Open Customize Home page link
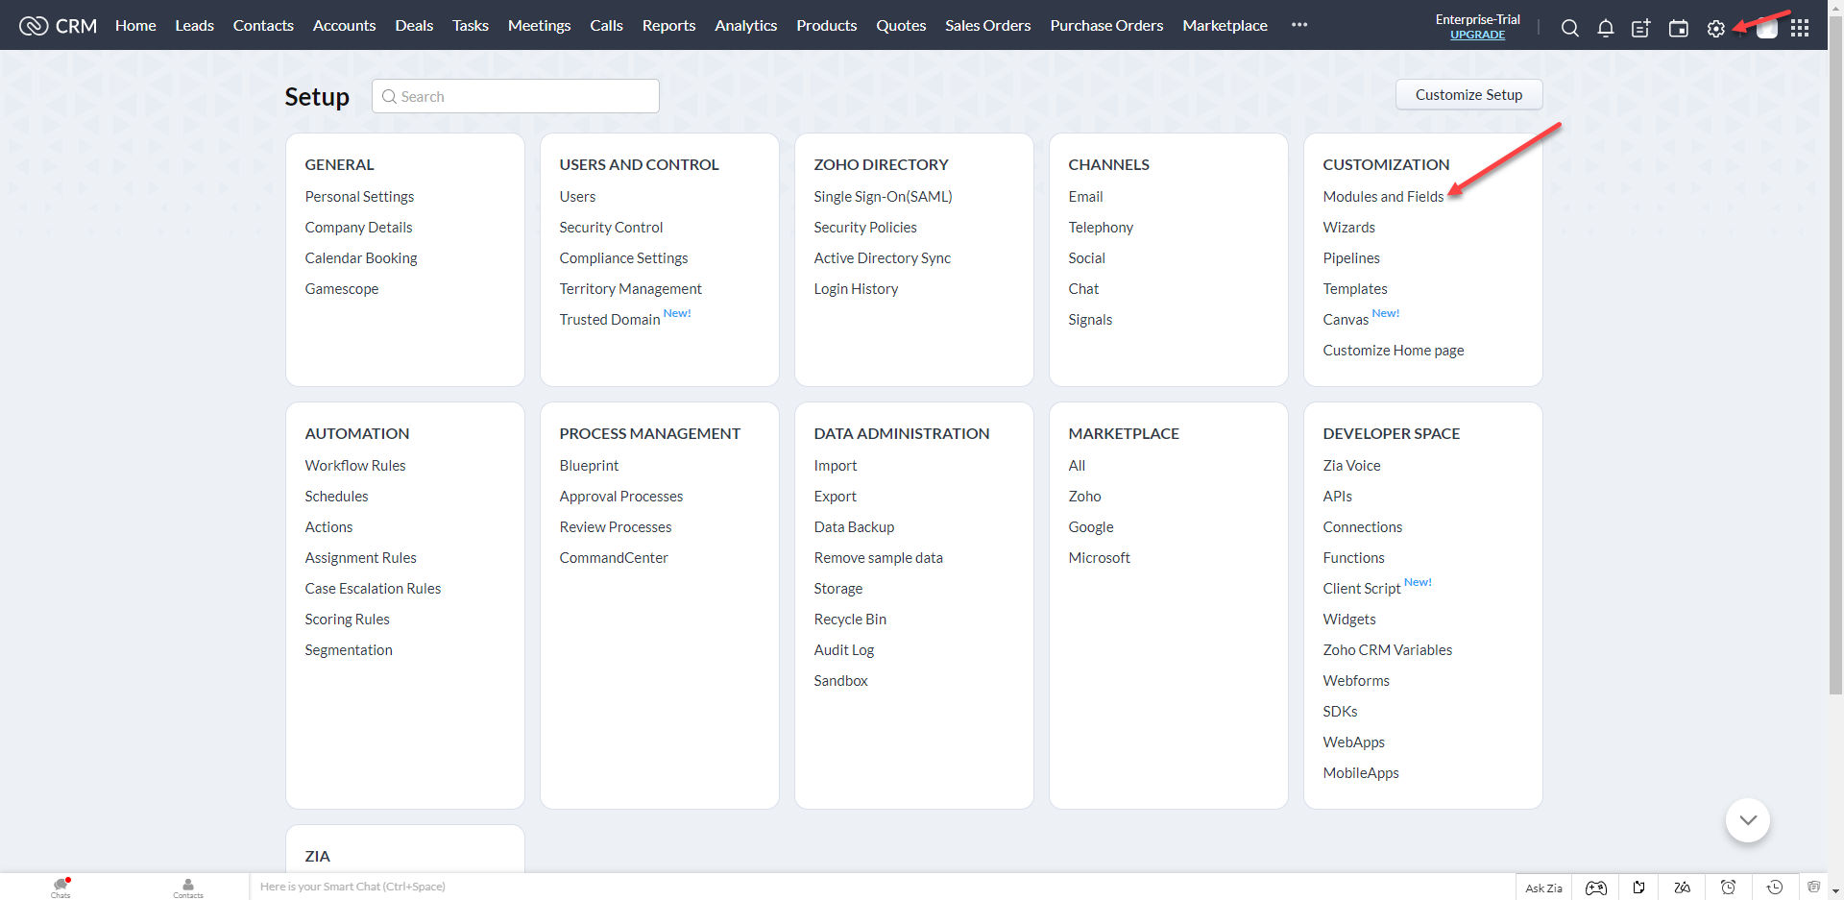This screenshot has height=900, width=1844. [x=1393, y=350]
